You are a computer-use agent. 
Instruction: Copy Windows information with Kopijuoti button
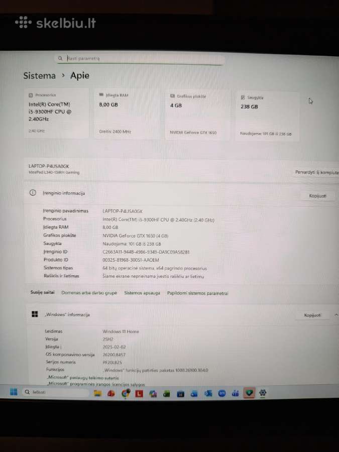tap(312, 315)
